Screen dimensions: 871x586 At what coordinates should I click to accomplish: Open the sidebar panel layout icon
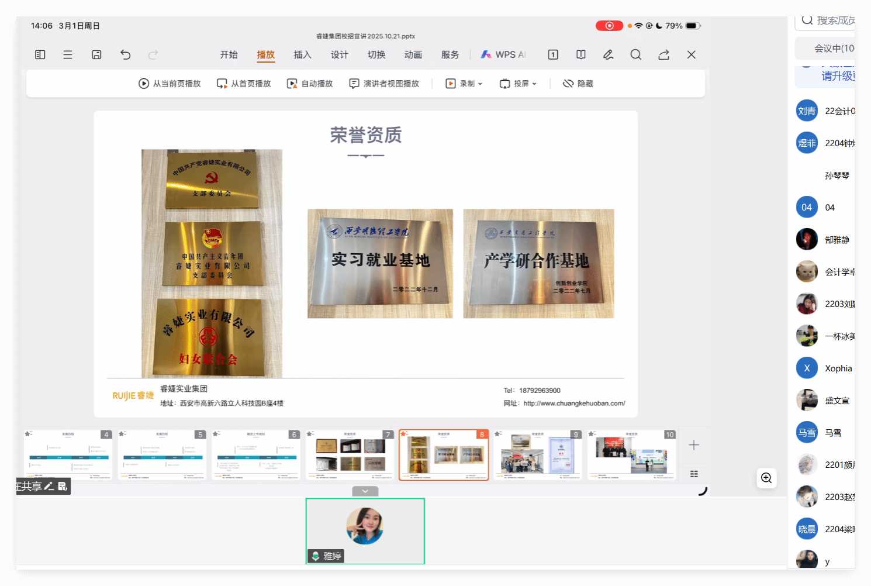40,54
